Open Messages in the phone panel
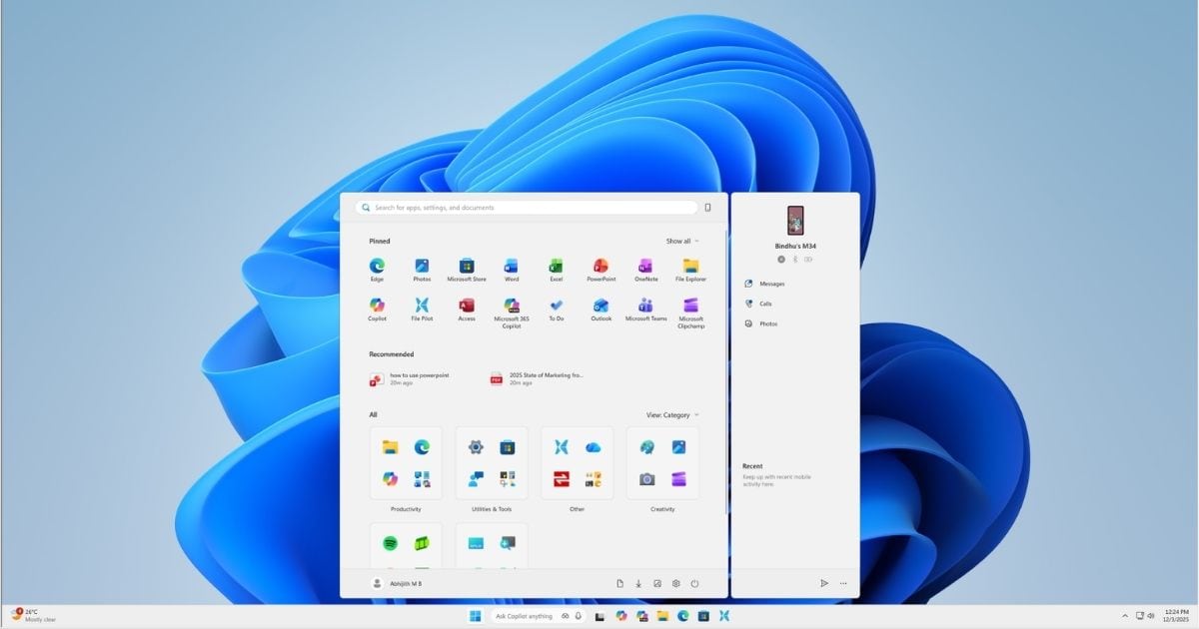The width and height of the screenshot is (1199, 629). (765, 284)
